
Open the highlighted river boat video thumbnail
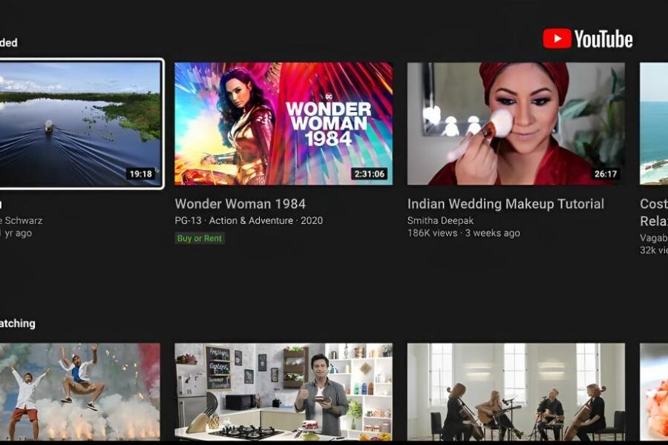pyautogui.click(x=80, y=124)
